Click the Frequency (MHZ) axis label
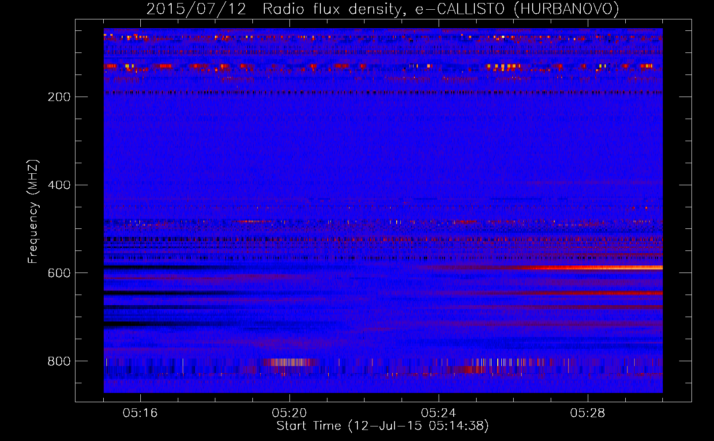The image size is (714, 441). click(33, 212)
